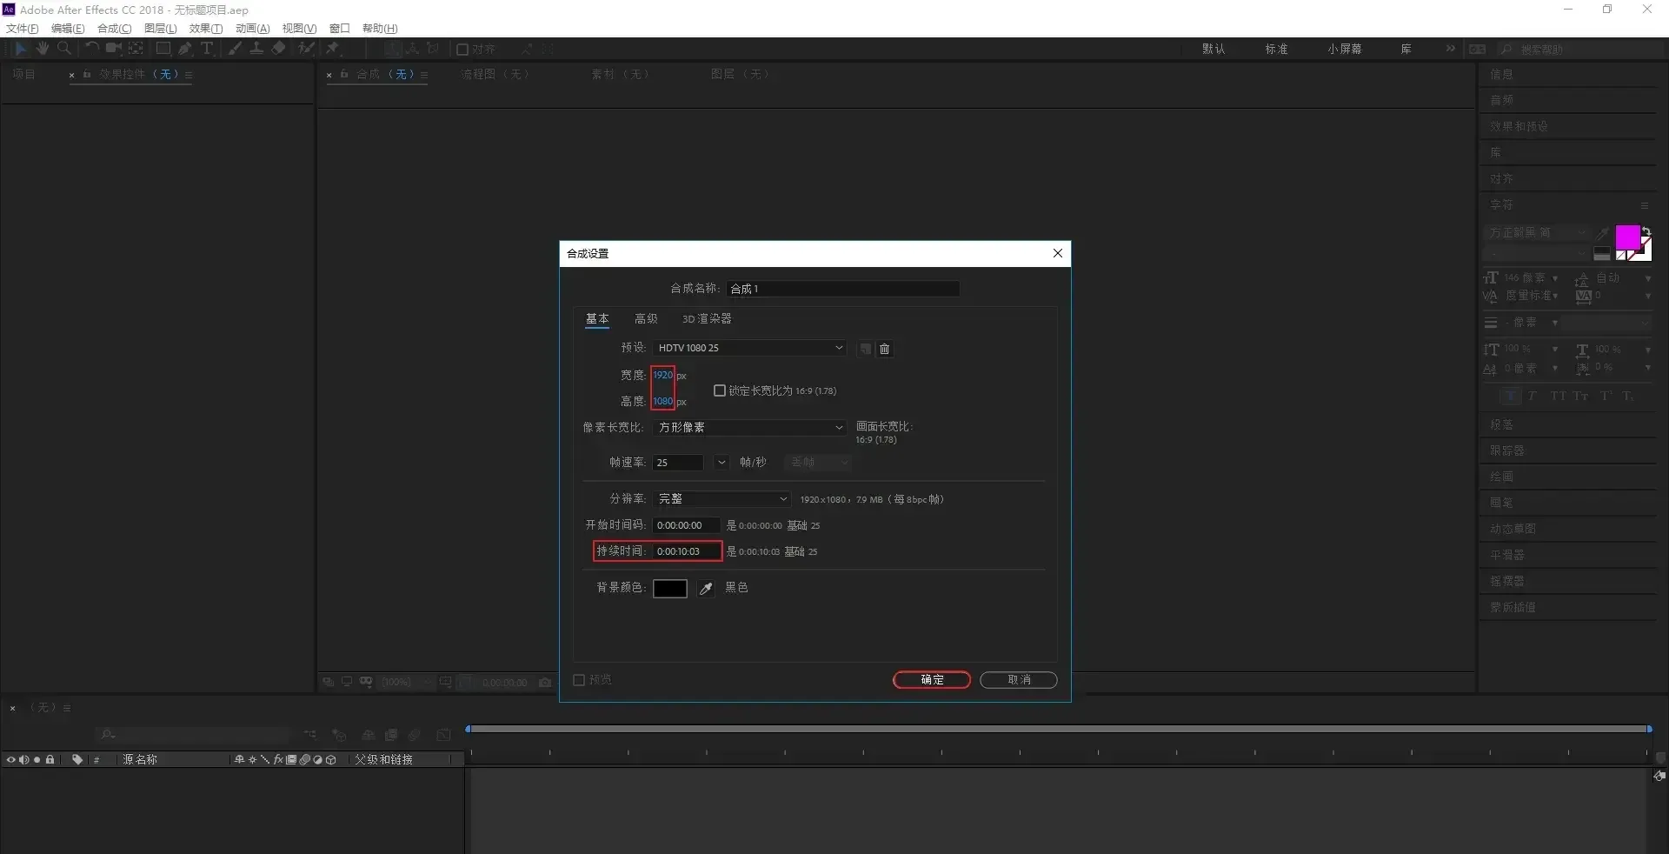Open the frame rate dropdown arrow

click(721, 463)
